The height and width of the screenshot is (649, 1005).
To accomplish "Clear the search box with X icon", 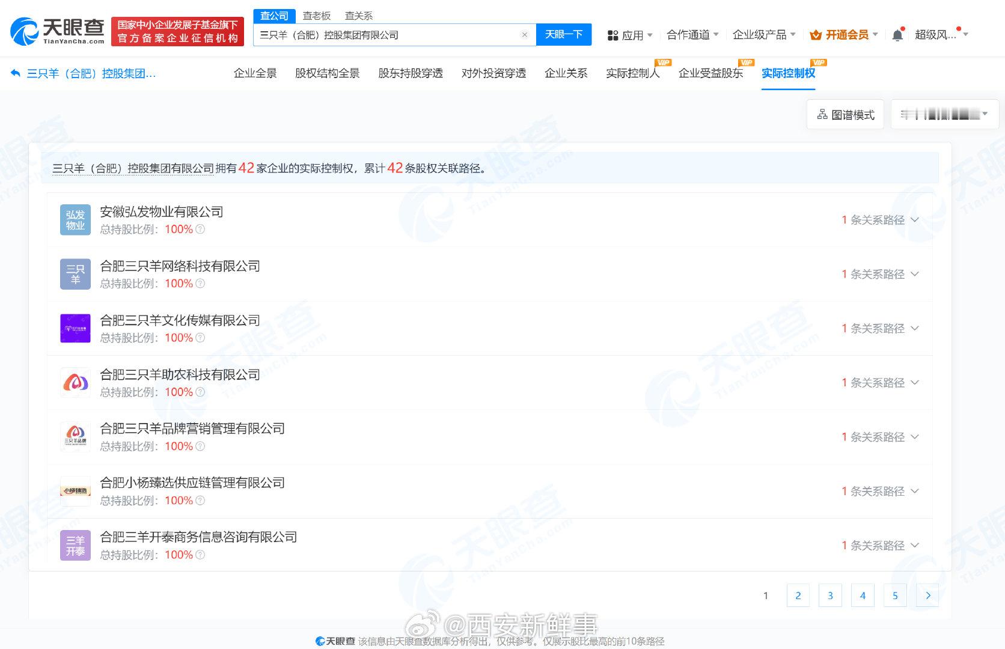I will coord(525,35).
